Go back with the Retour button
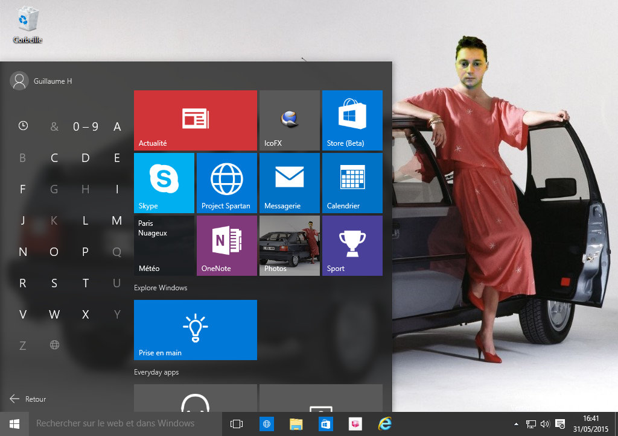The image size is (618, 436). (x=28, y=399)
